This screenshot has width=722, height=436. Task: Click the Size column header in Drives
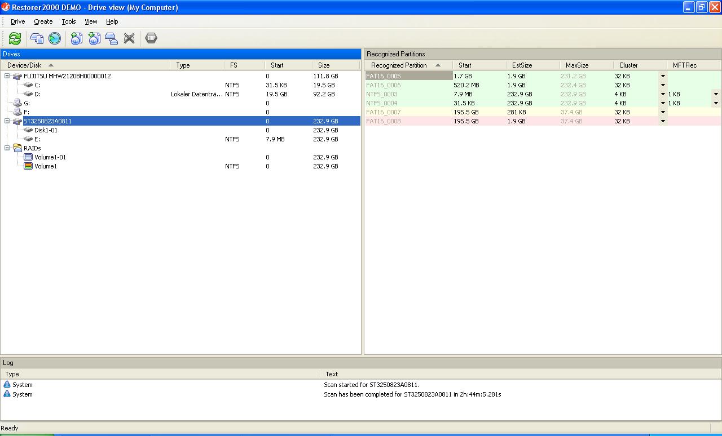[x=336, y=65]
